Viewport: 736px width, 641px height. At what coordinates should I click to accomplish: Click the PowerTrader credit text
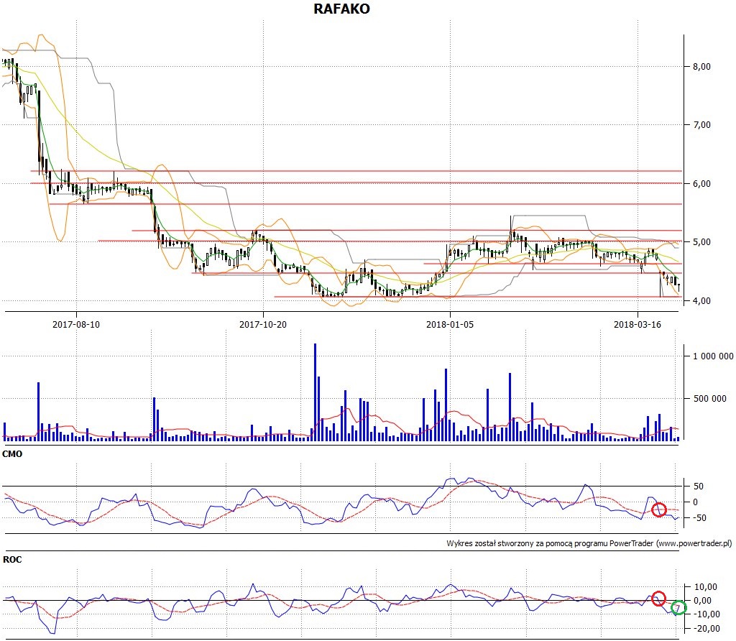coord(589,543)
